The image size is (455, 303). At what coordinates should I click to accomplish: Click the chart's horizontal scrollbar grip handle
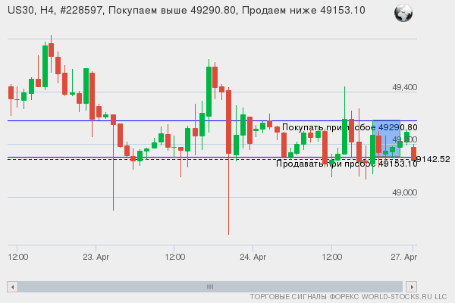pyautogui.click(x=210, y=287)
